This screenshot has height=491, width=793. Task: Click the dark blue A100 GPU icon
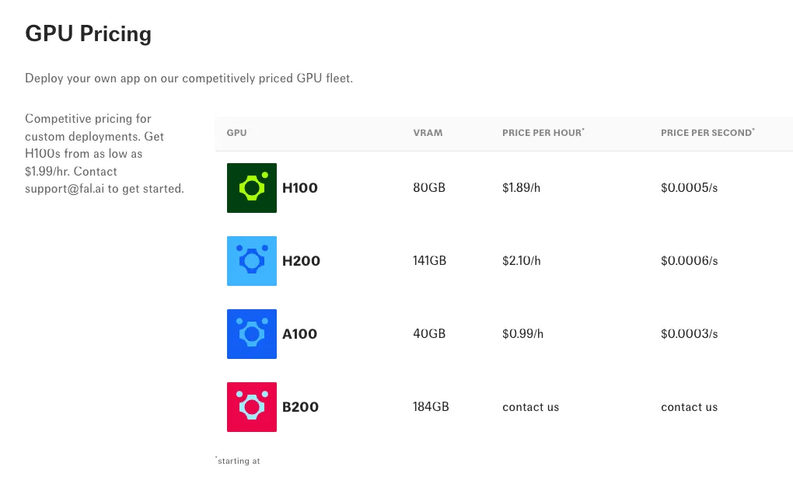click(252, 334)
